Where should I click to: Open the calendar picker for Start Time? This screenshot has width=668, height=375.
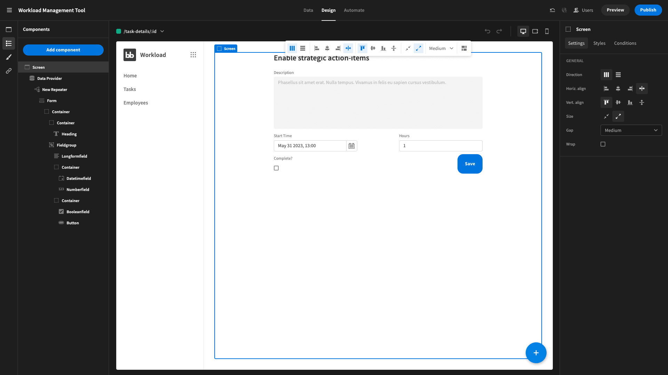pyautogui.click(x=352, y=146)
